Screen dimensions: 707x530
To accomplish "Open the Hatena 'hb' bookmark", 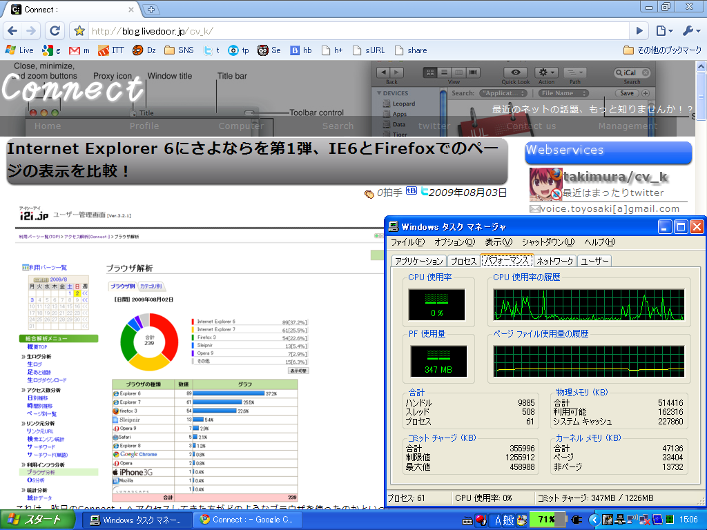I will click(x=301, y=50).
